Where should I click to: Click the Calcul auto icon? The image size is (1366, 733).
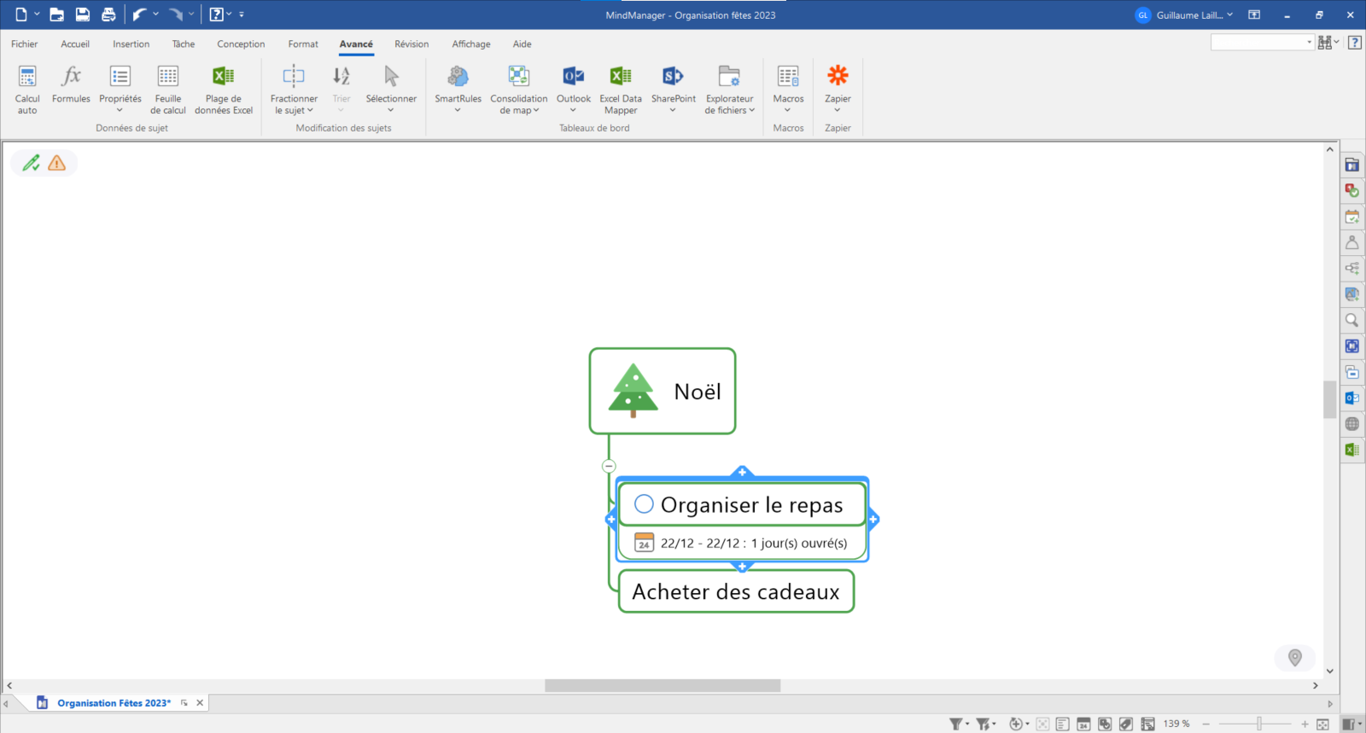27,78
